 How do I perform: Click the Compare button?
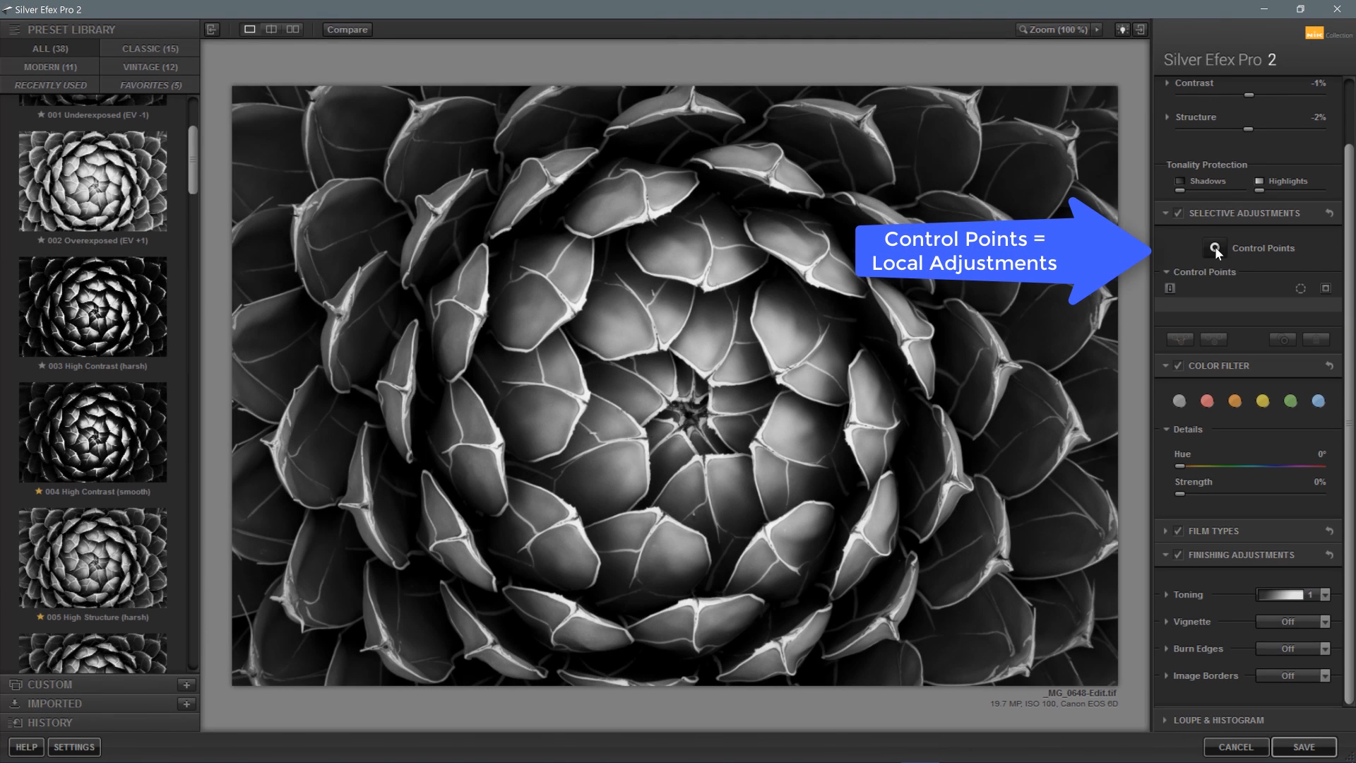[x=347, y=29]
